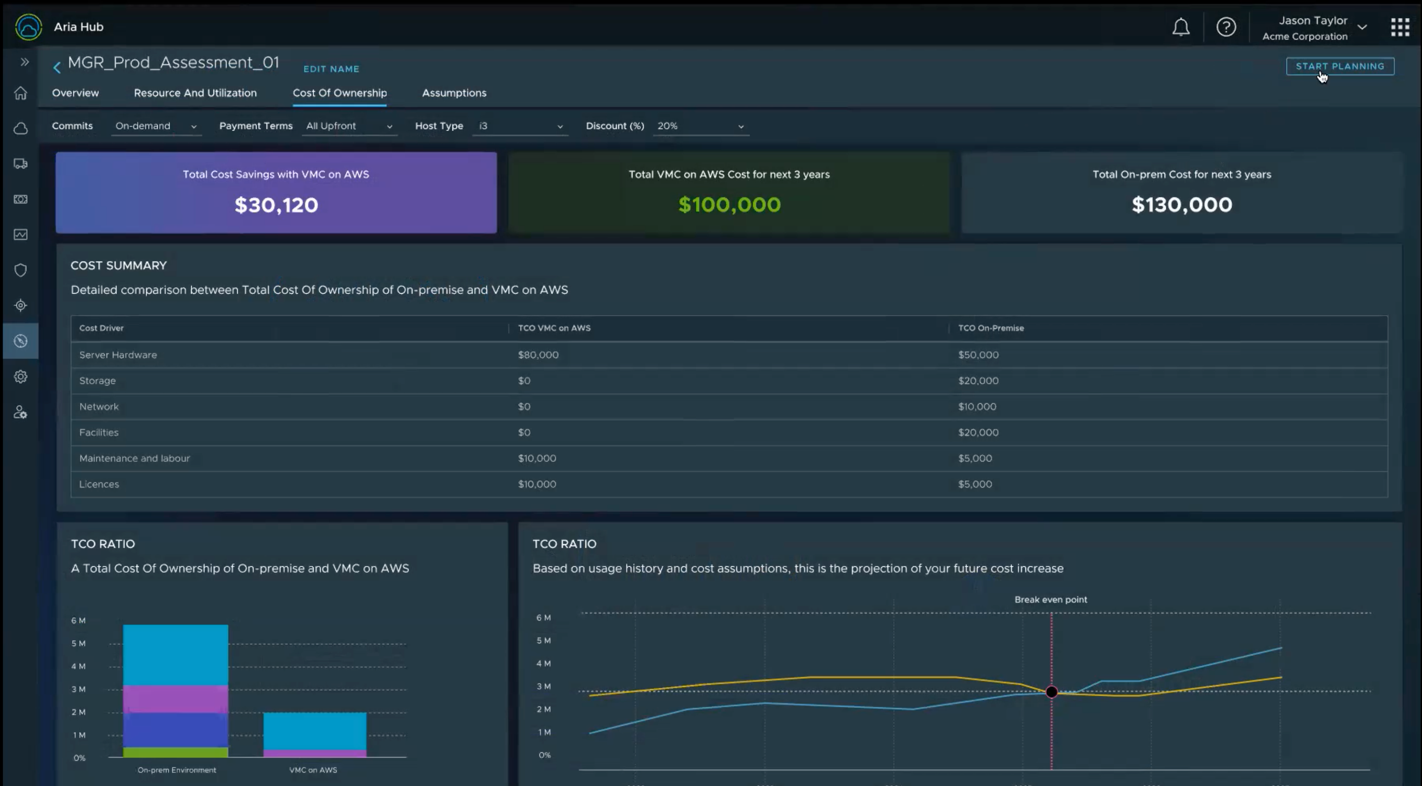Screen dimensions: 1422x786
Task: Select the Server Hardware row label
Action: click(x=118, y=355)
